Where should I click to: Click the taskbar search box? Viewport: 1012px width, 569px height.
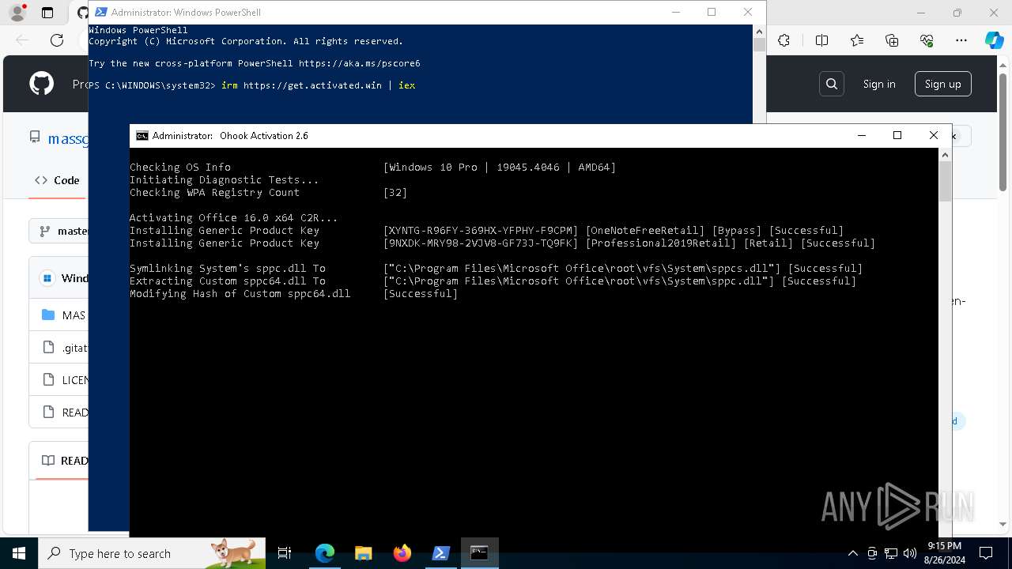[153, 553]
